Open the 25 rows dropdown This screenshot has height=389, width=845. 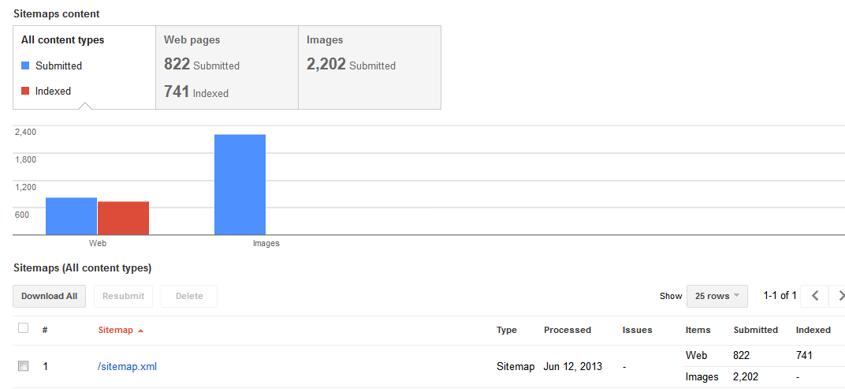[x=717, y=296]
